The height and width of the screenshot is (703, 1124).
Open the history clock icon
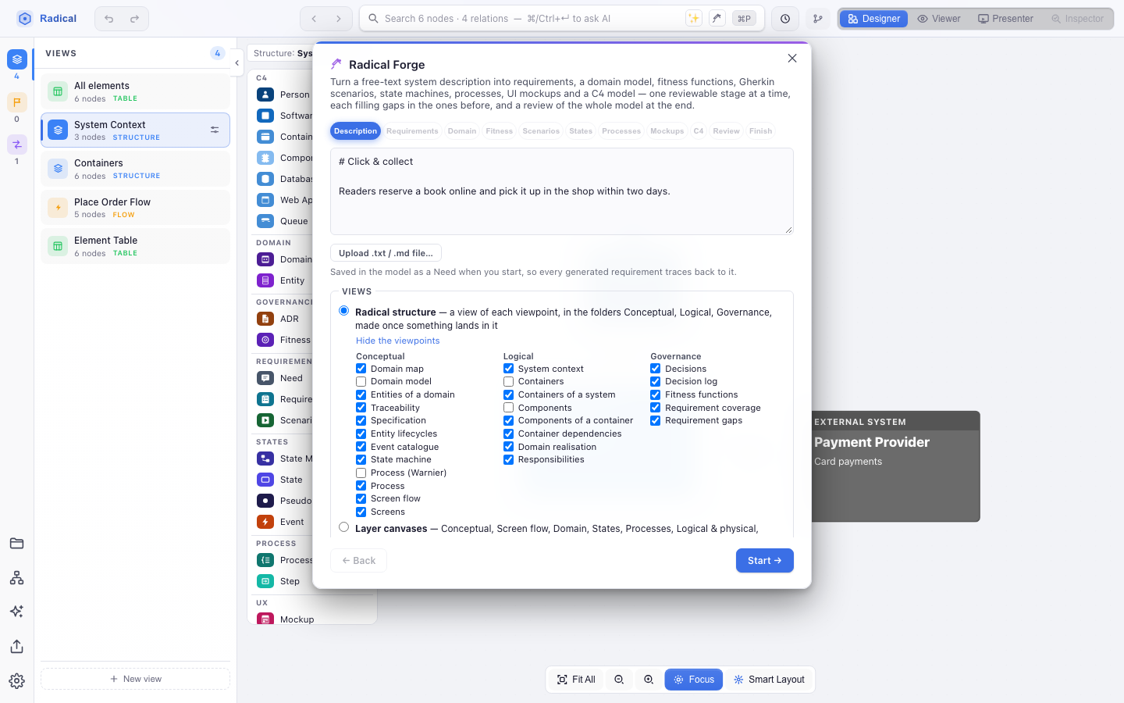(785, 19)
